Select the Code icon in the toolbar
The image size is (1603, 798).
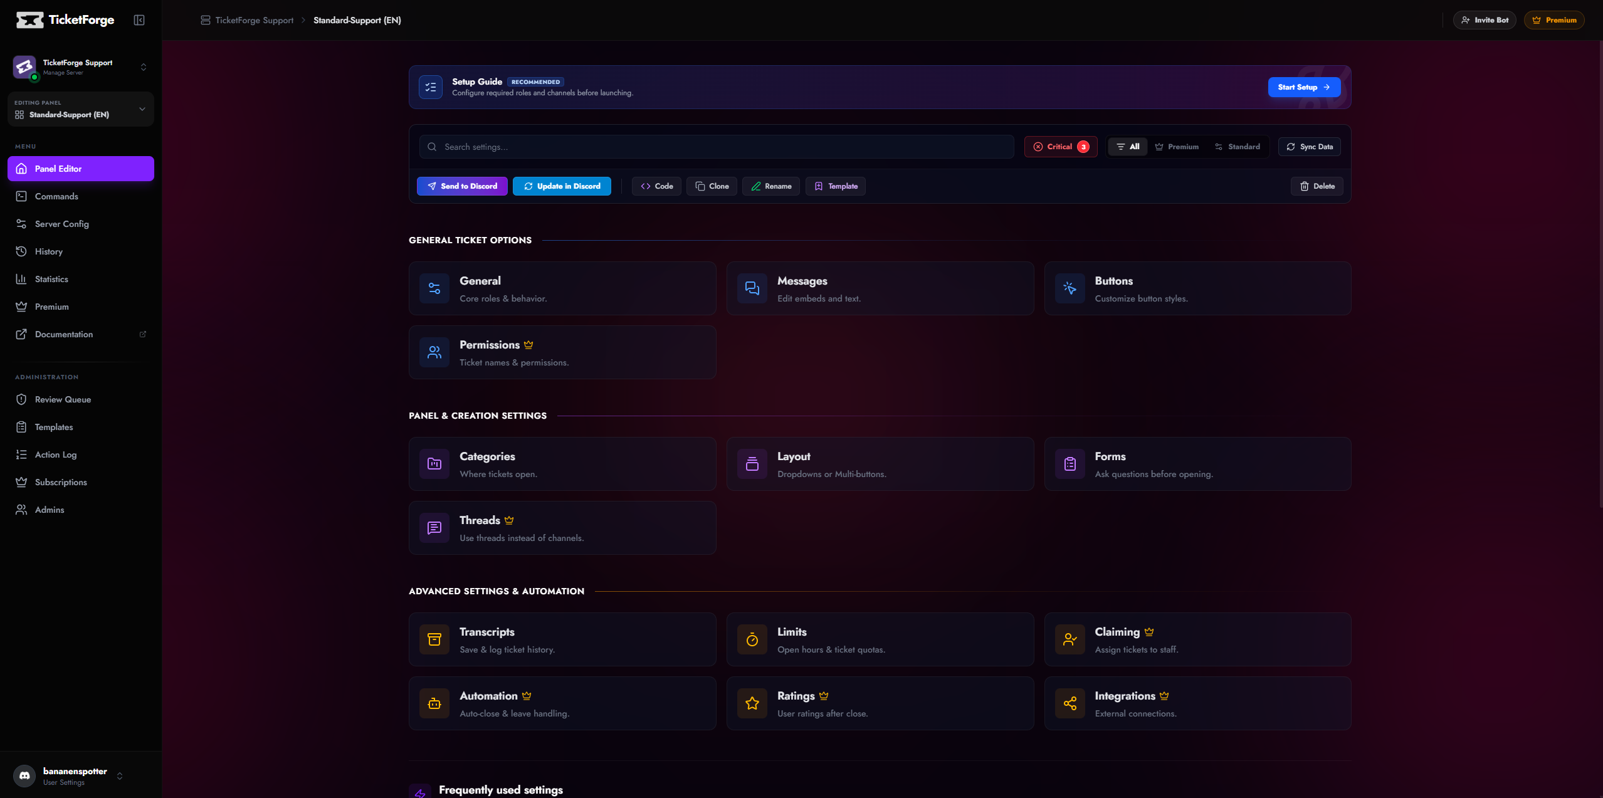(x=647, y=186)
